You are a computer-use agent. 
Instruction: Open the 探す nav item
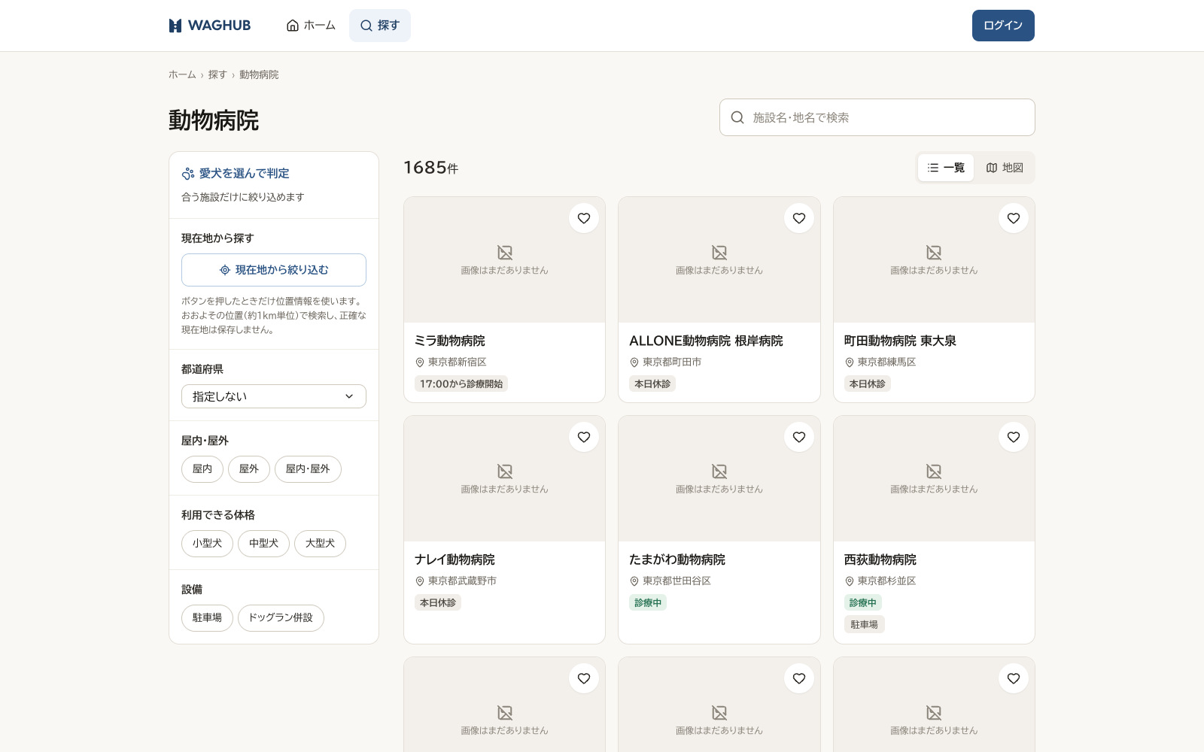coord(380,26)
